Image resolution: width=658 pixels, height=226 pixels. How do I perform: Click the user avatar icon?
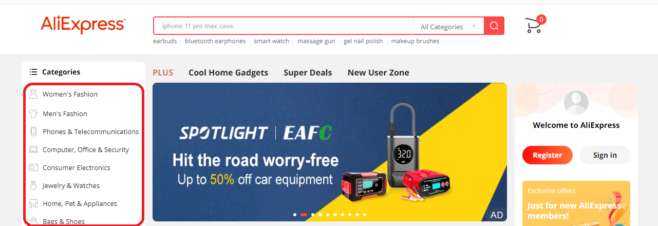pyautogui.click(x=576, y=102)
